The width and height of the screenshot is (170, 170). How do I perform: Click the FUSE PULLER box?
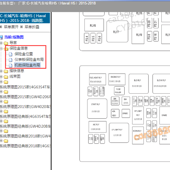(119, 91)
